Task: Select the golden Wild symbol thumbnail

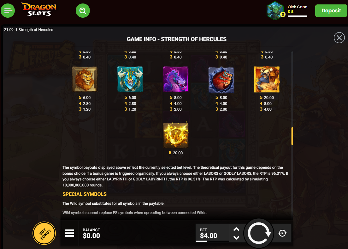Action: pos(176,135)
